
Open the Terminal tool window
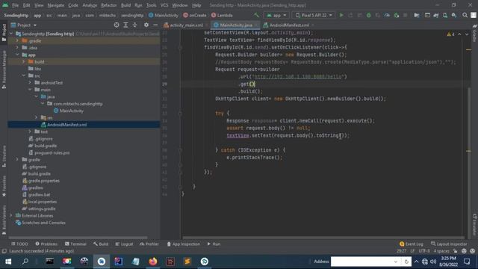point(75,244)
